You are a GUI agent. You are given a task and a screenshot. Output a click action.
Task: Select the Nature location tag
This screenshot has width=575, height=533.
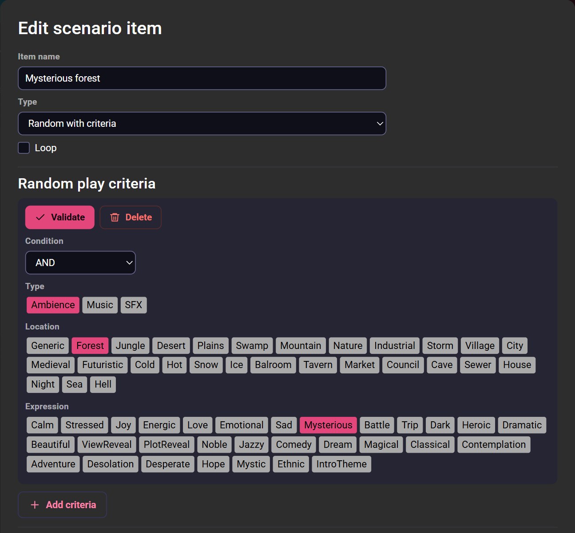click(x=348, y=345)
